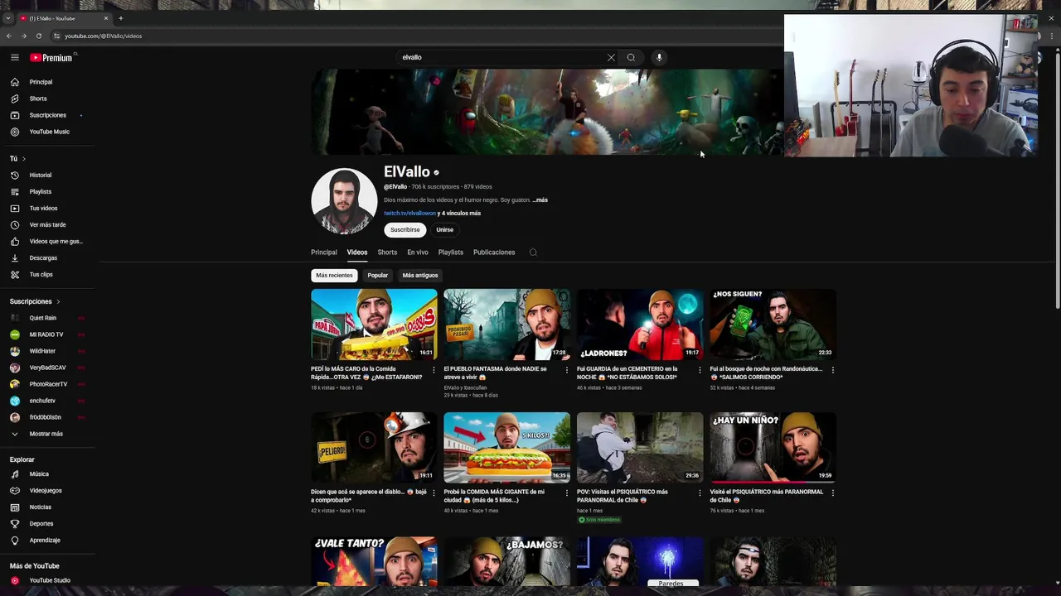
Task: Select Más recientes filter chip
Action: click(x=334, y=275)
